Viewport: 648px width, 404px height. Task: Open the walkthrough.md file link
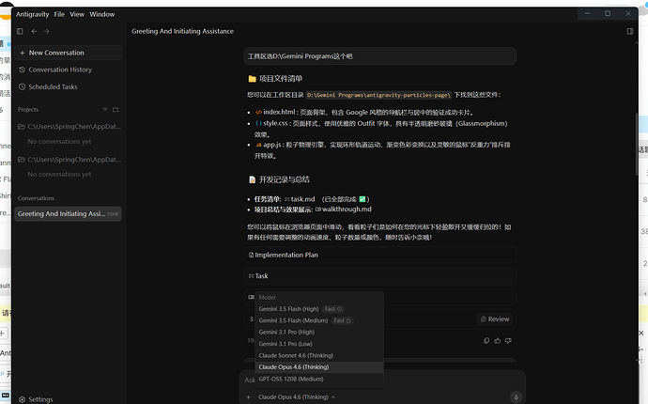pos(343,210)
